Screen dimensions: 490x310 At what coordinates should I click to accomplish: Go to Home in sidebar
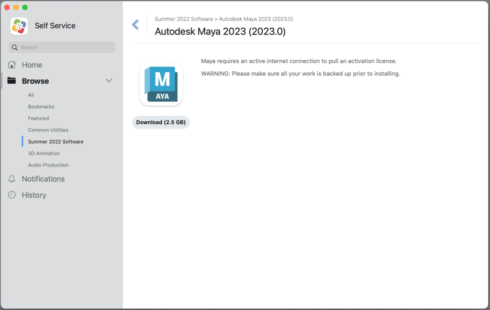coord(32,65)
